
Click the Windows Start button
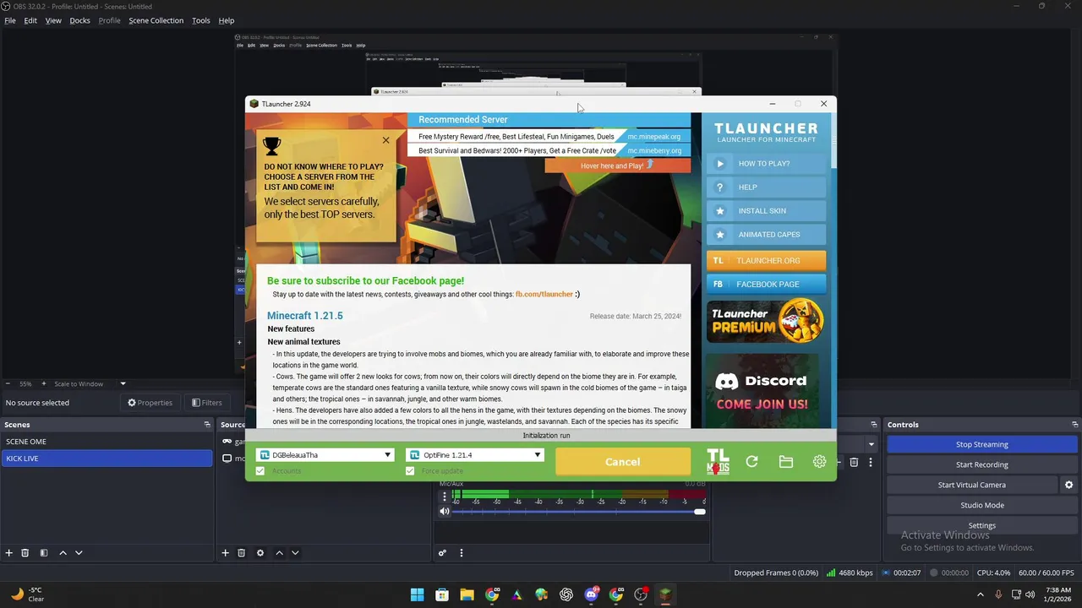pos(417,594)
